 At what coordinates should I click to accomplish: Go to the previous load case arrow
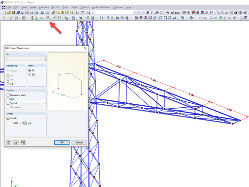point(139,12)
